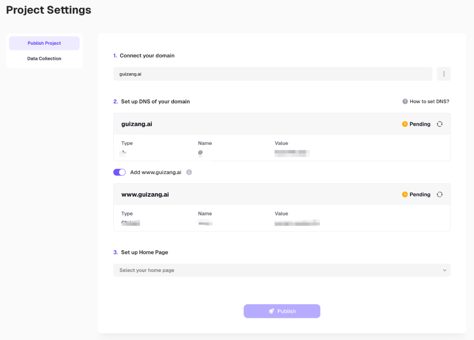
Task: Click the Pending status text for guizang.ai
Action: [x=420, y=124]
